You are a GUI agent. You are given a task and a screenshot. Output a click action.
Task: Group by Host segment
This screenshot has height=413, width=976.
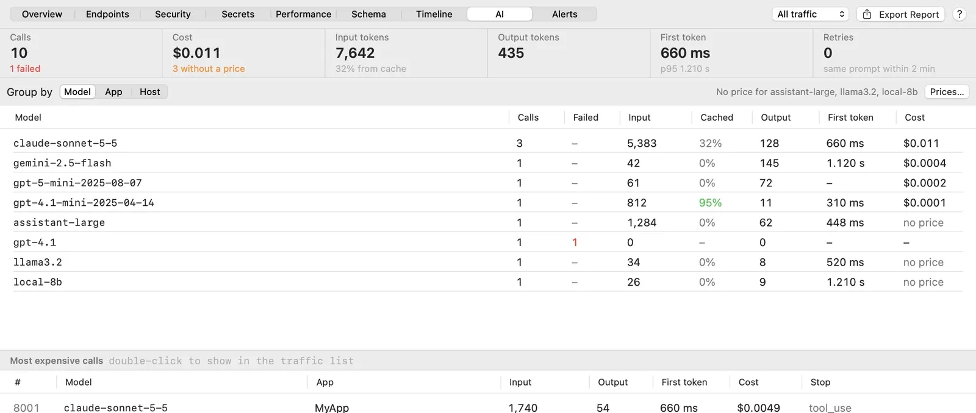149,92
